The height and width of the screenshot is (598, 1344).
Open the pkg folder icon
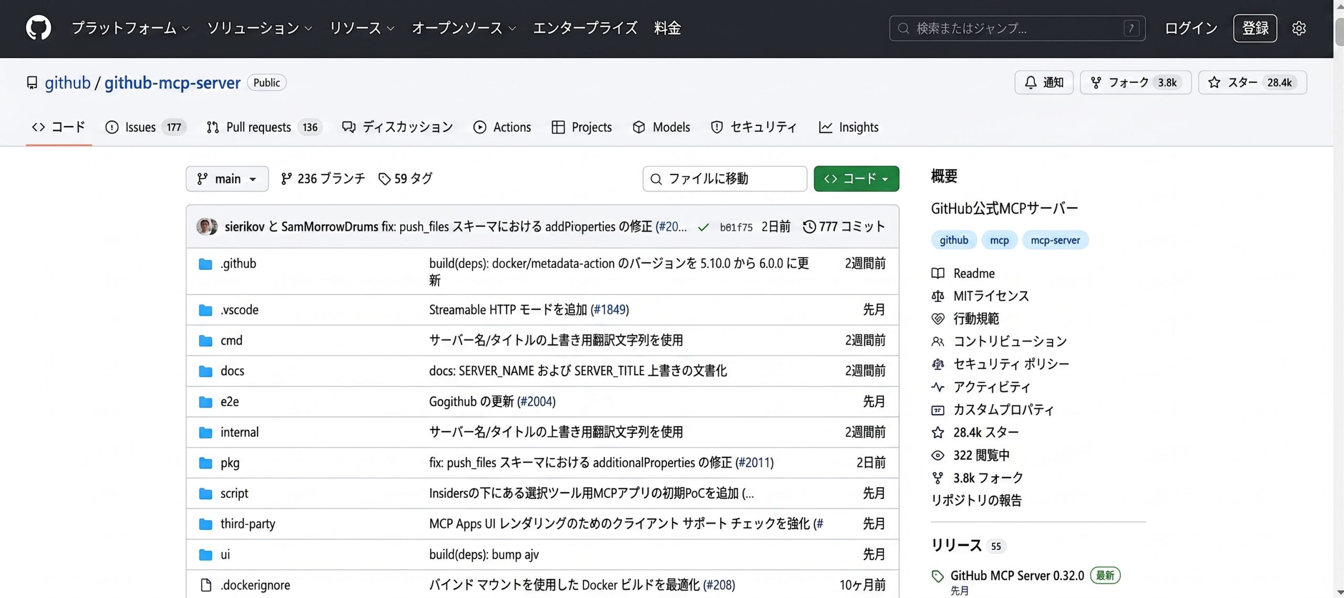(x=205, y=463)
